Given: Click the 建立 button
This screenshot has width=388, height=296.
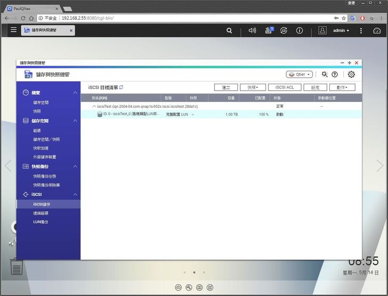Looking at the screenshot, I should [x=226, y=87].
